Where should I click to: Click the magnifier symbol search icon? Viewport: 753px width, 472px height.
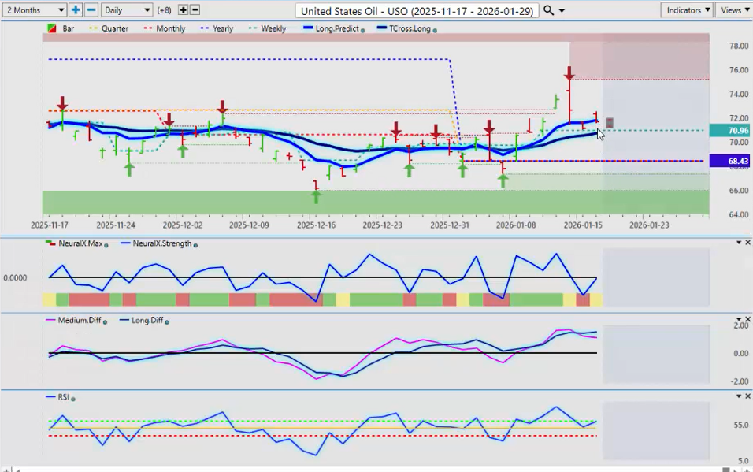[x=549, y=10]
